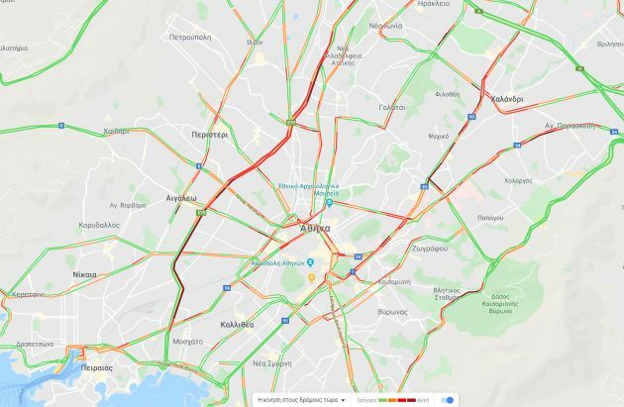Select the Καλλιθέα area label
The height and width of the screenshot is (407, 624).
(237, 325)
